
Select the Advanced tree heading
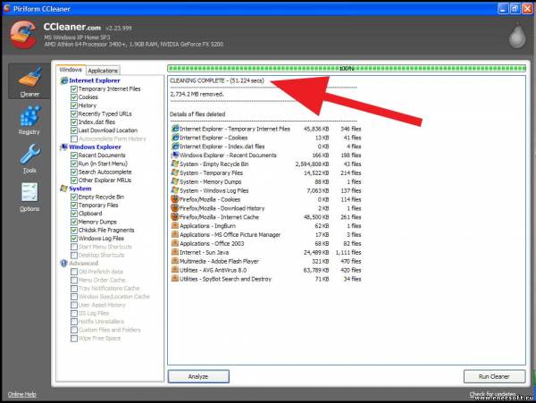pyautogui.click(x=83, y=264)
